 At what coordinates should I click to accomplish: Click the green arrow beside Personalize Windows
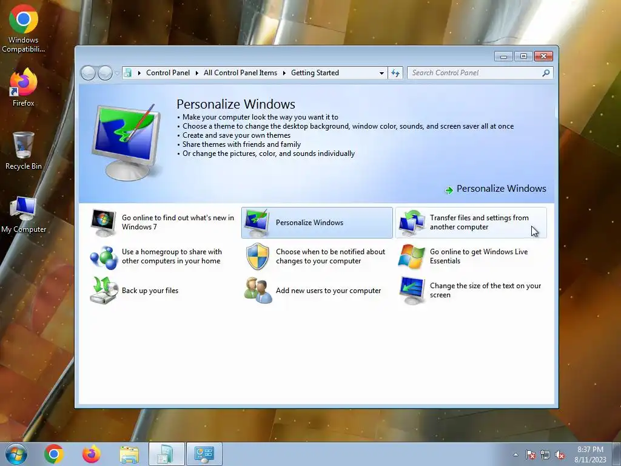tap(449, 190)
